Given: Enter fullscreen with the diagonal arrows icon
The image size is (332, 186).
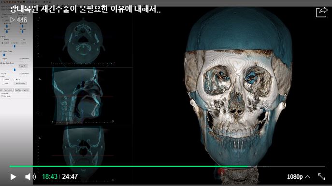Looking at the screenshot, I should pyautogui.click(x=321, y=177).
